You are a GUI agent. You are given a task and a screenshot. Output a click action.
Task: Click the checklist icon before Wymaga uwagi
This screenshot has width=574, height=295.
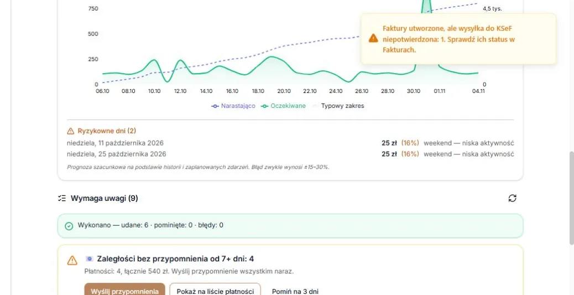tap(62, 198)
